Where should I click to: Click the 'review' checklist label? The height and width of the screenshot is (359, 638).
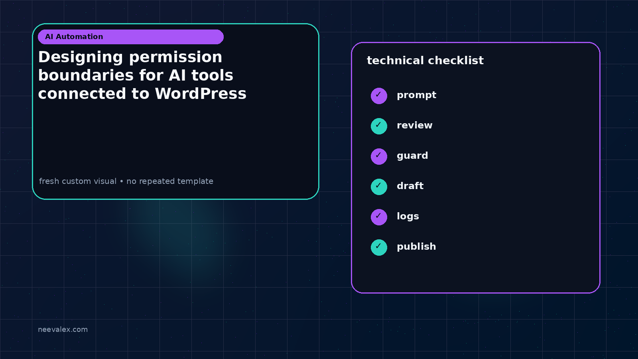tap(414, 125)
